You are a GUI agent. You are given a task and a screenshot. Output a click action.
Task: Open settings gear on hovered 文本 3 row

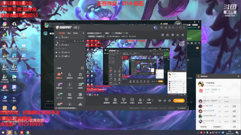point(75,41)
